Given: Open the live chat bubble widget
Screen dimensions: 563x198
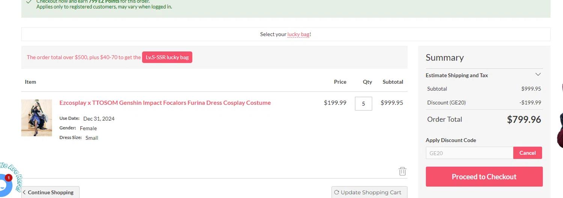Looking at the screenshot, I should click(x=3, y=186).
